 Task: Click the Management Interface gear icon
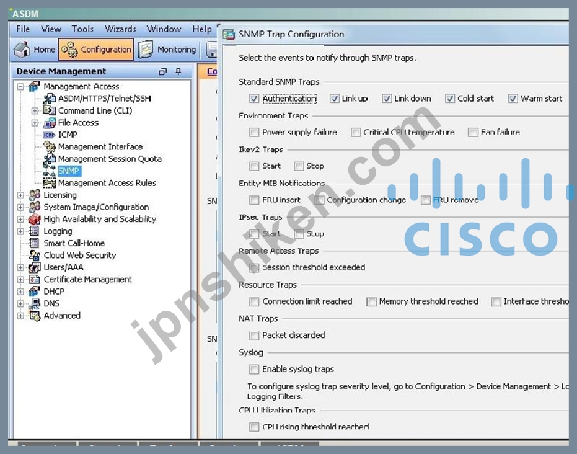click(50, 146)
